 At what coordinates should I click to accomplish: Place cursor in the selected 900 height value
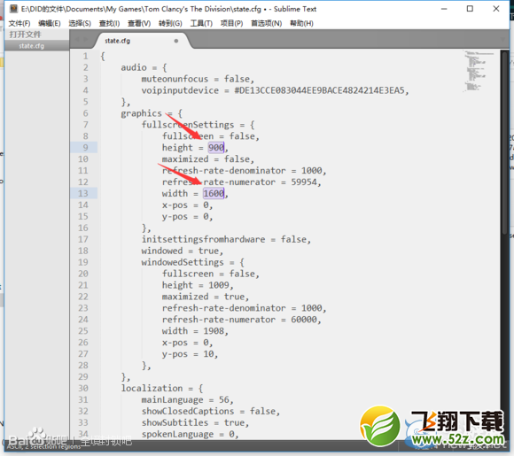pyautogui.click(x=216, y=147)
